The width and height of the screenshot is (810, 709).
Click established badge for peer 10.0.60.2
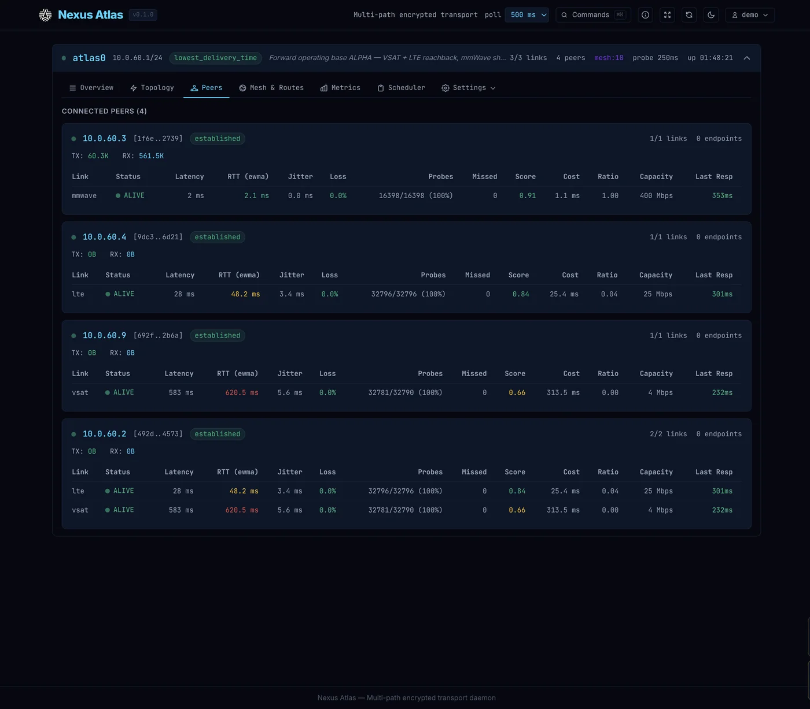point(218,434)
